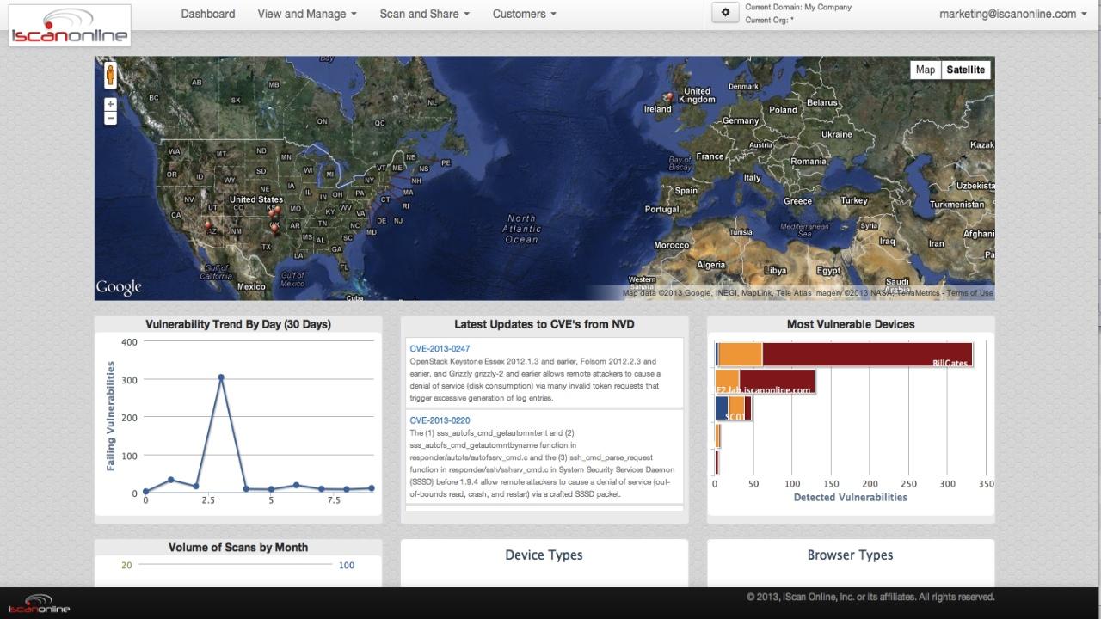Click the Current Org text

(770, 19)
